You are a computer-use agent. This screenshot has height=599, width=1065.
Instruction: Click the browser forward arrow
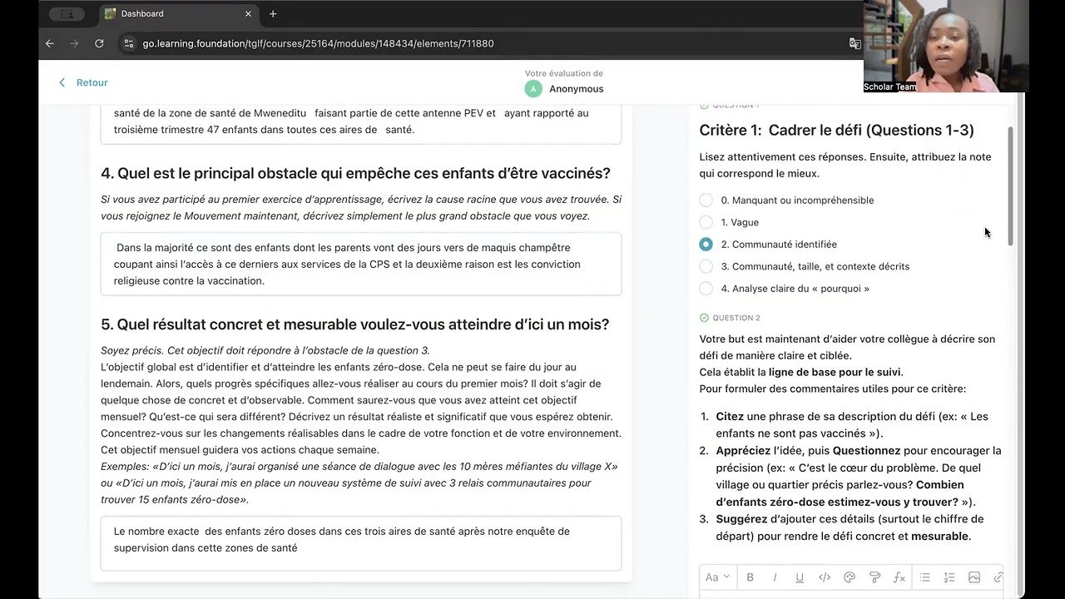pos(75,43)
